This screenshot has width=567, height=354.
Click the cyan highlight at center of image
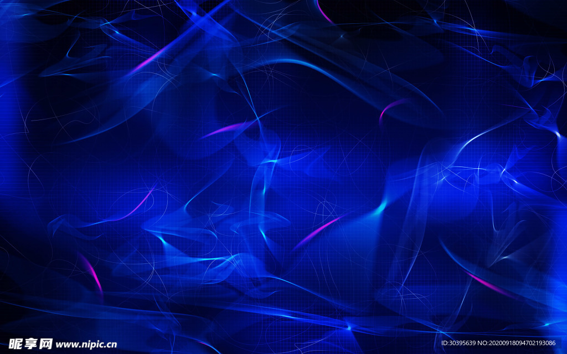(271, 160)
